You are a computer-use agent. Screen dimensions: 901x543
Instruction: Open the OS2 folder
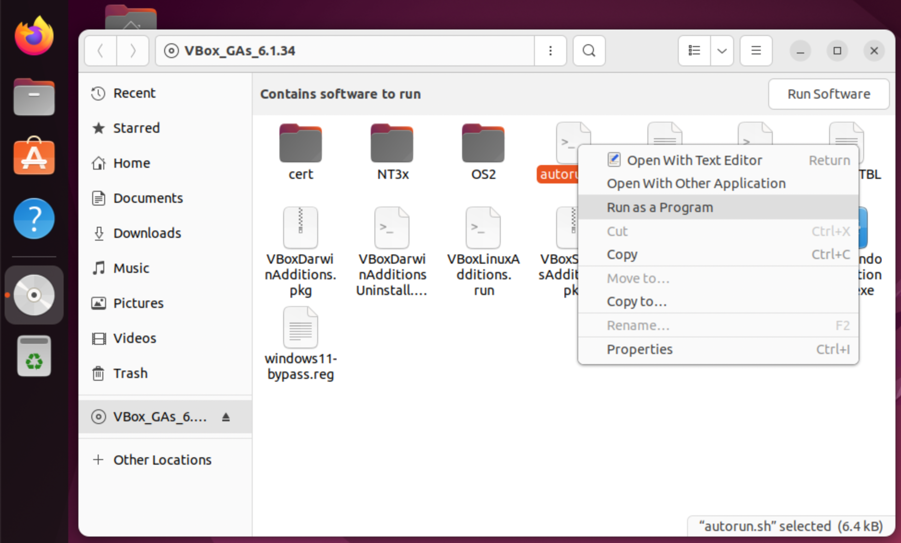(x=483, y=152)
